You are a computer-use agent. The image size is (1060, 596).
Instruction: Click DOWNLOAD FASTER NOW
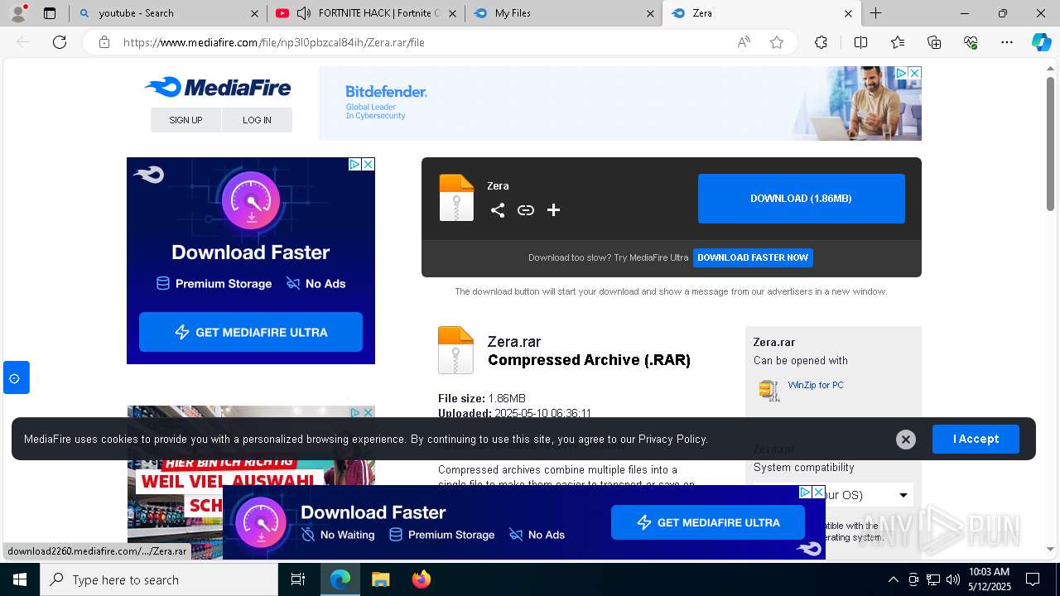pyautogui.click(x=753, y=257)
